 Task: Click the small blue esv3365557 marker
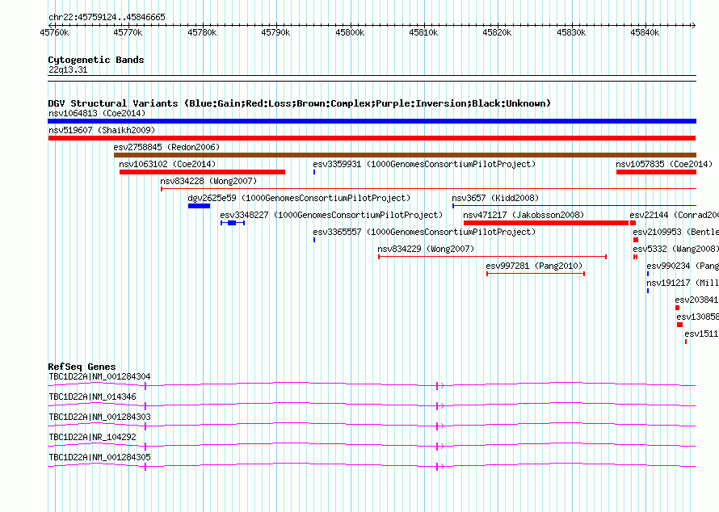(314, 240)
